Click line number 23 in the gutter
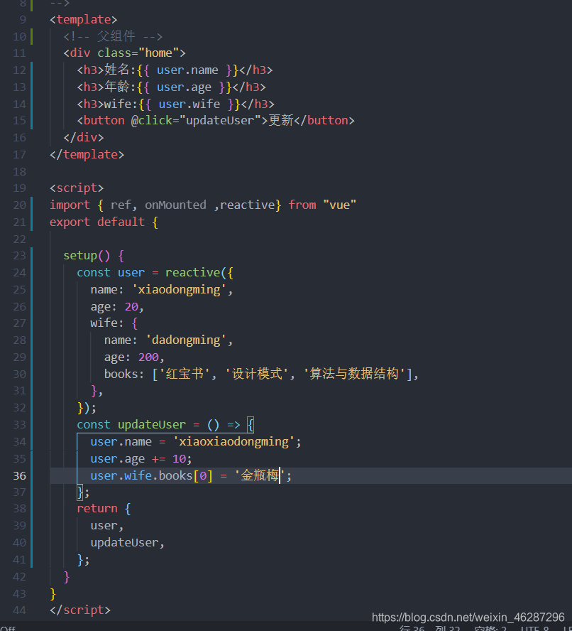This screenshot has height=631, width=572. pyautogui.click(x=19, y=256)
